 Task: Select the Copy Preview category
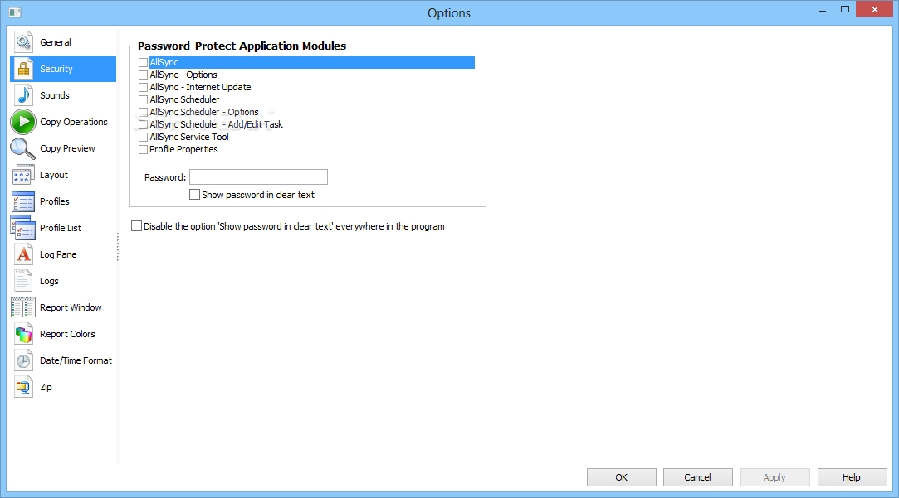coord(67,148)
